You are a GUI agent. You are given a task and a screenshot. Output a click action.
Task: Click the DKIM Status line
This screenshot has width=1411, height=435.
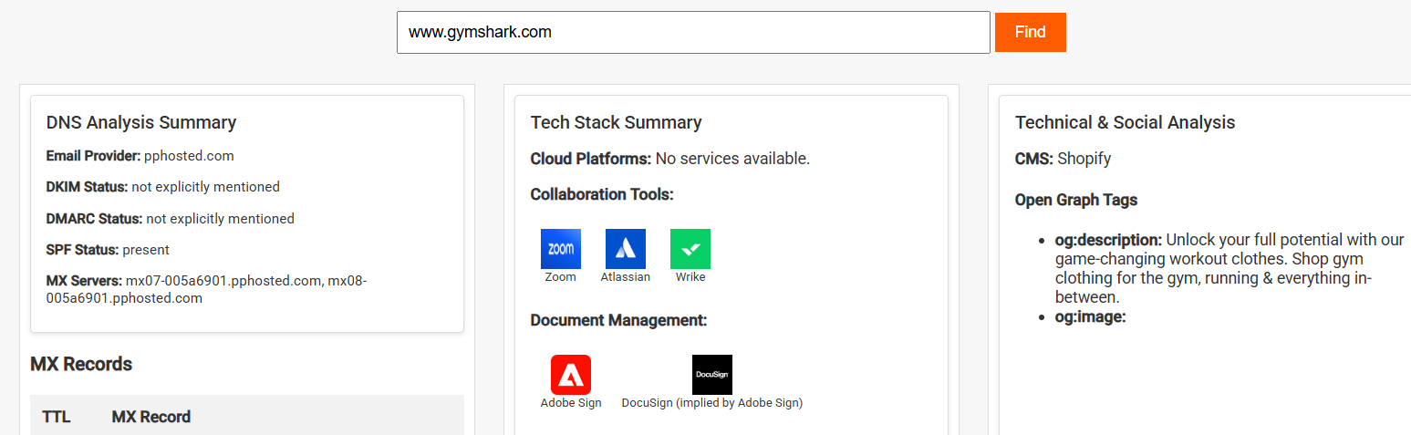coord(163,187)
